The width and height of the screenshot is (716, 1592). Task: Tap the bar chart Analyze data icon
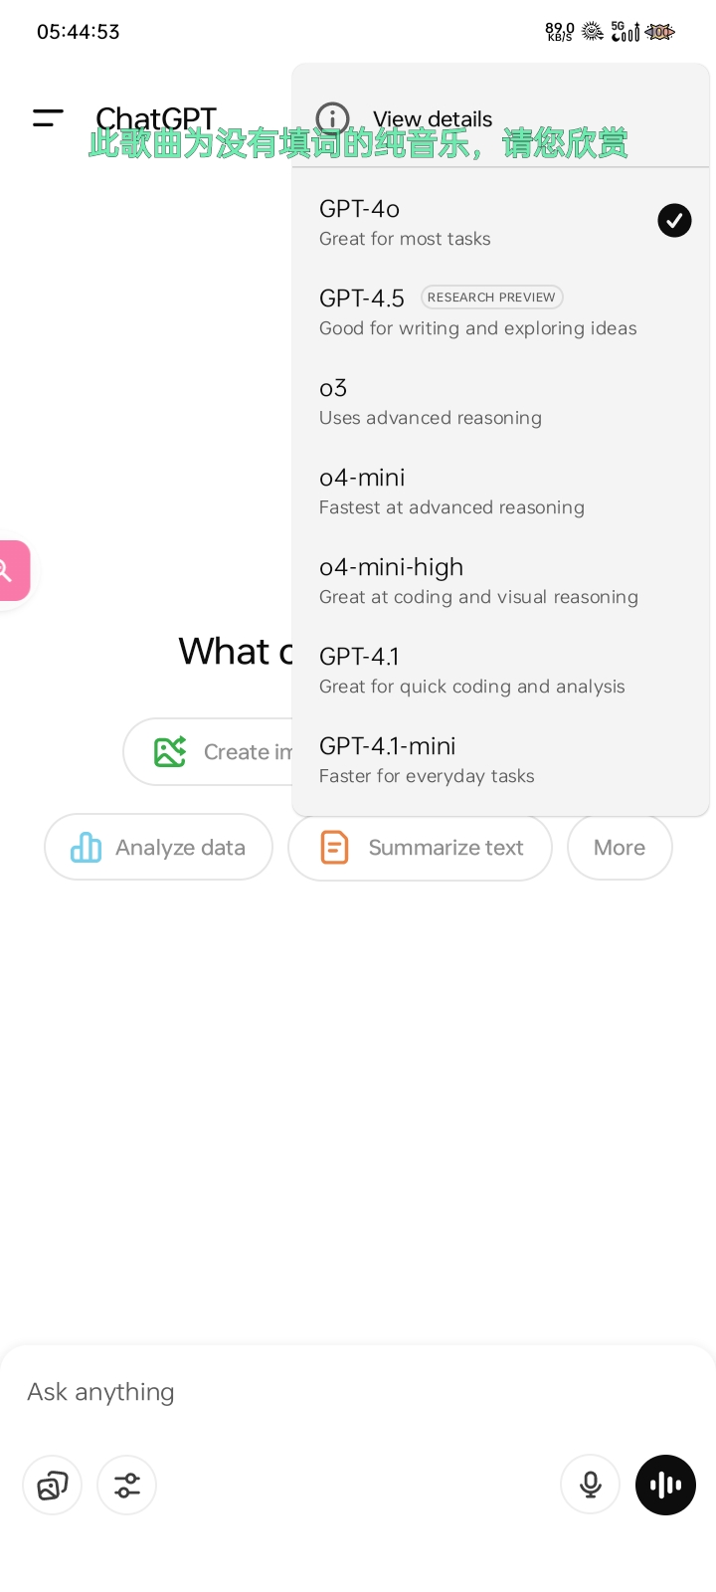coord(87,848)
